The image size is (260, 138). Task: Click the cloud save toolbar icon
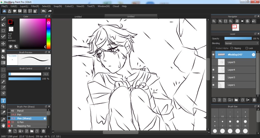(5, 11)
